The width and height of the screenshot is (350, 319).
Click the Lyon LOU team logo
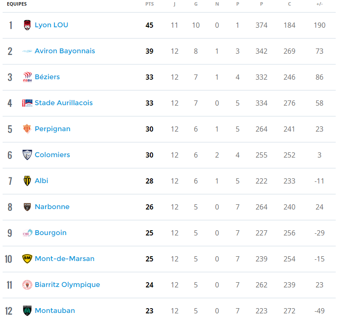[x=27, y=25]
